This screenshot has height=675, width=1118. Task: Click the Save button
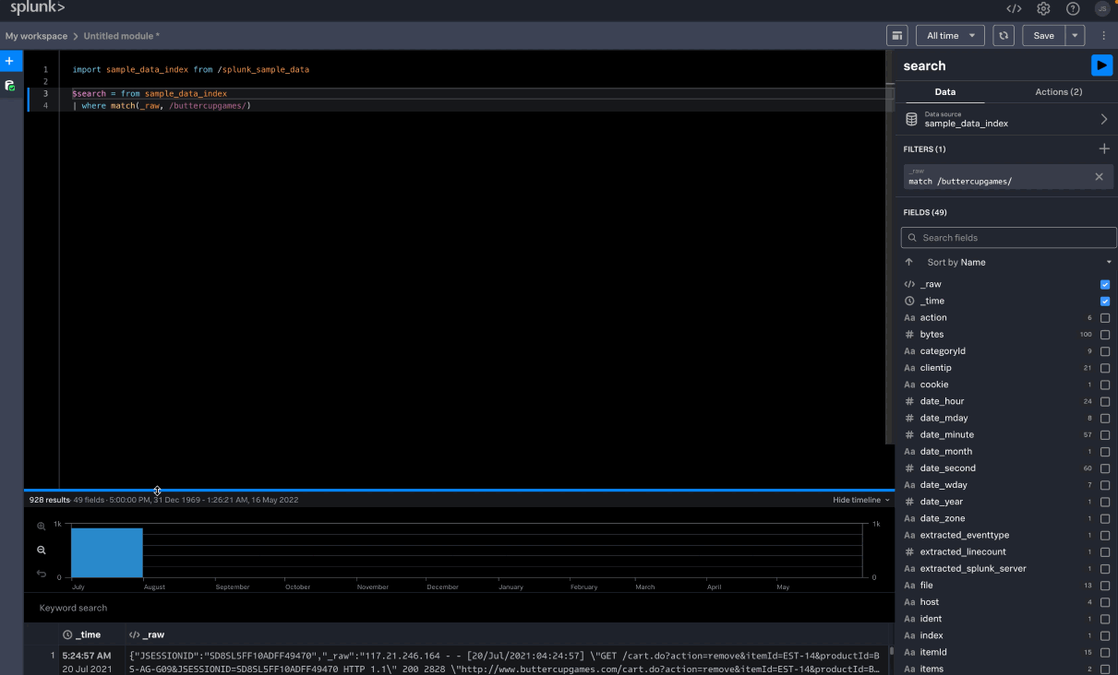pos(1043,36)
